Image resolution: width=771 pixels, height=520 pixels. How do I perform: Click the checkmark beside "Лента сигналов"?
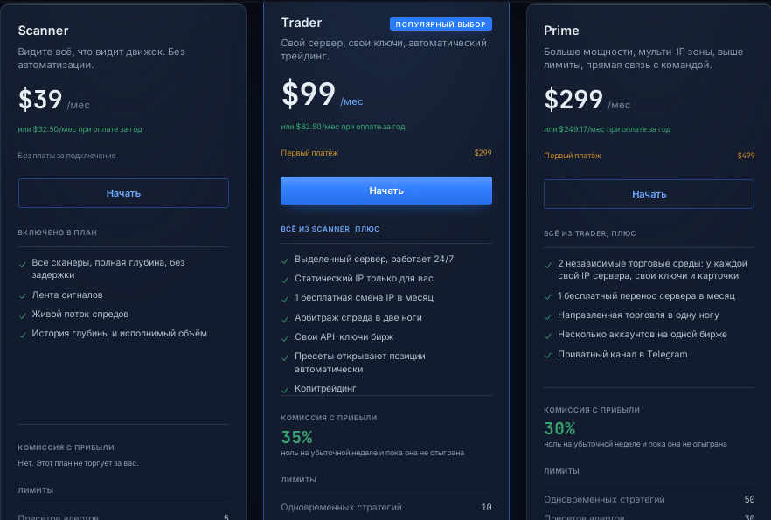(23, 296)
